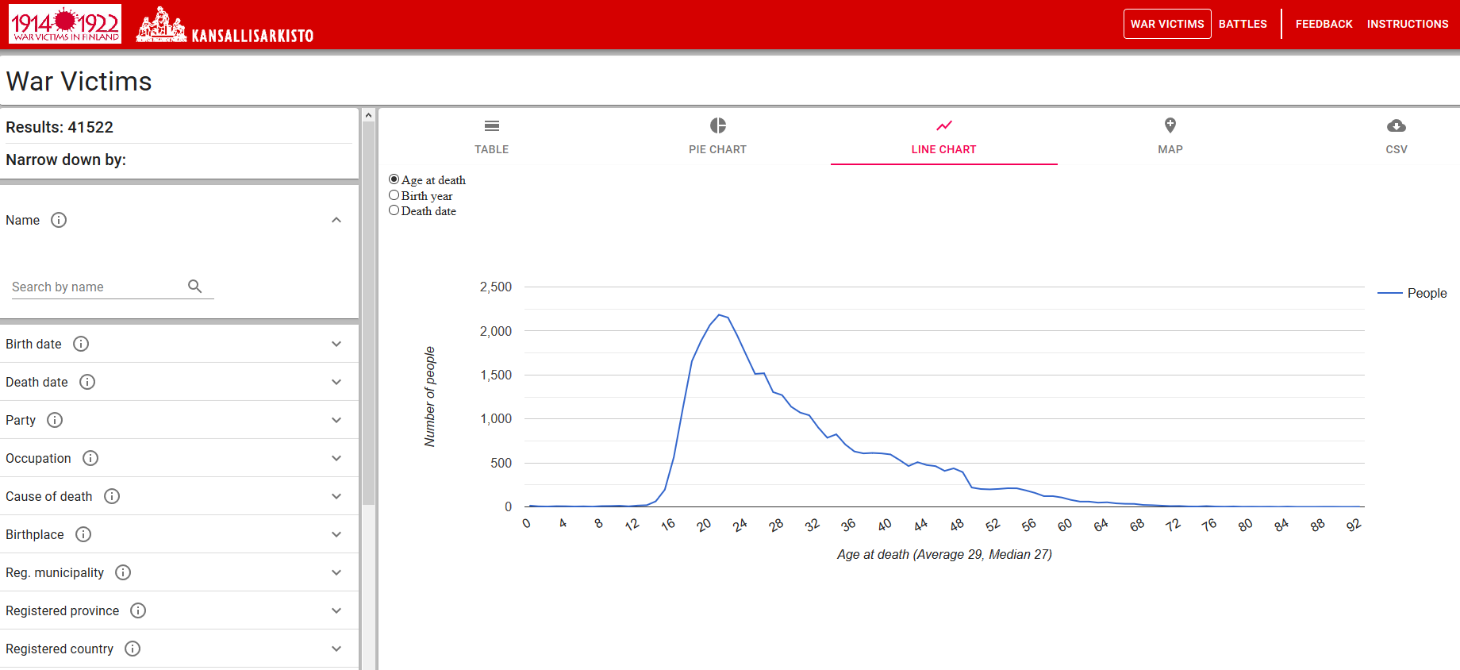Collapse the Name filter section
Viewport: 1460px width, 670px height.
point(336,220)
